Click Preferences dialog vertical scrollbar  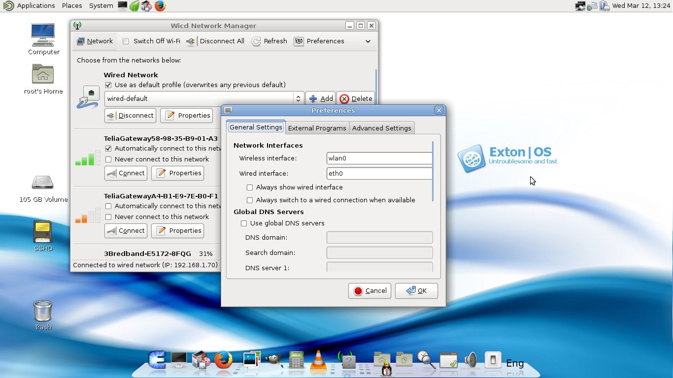pyautogui.click(x=433, y=171)
